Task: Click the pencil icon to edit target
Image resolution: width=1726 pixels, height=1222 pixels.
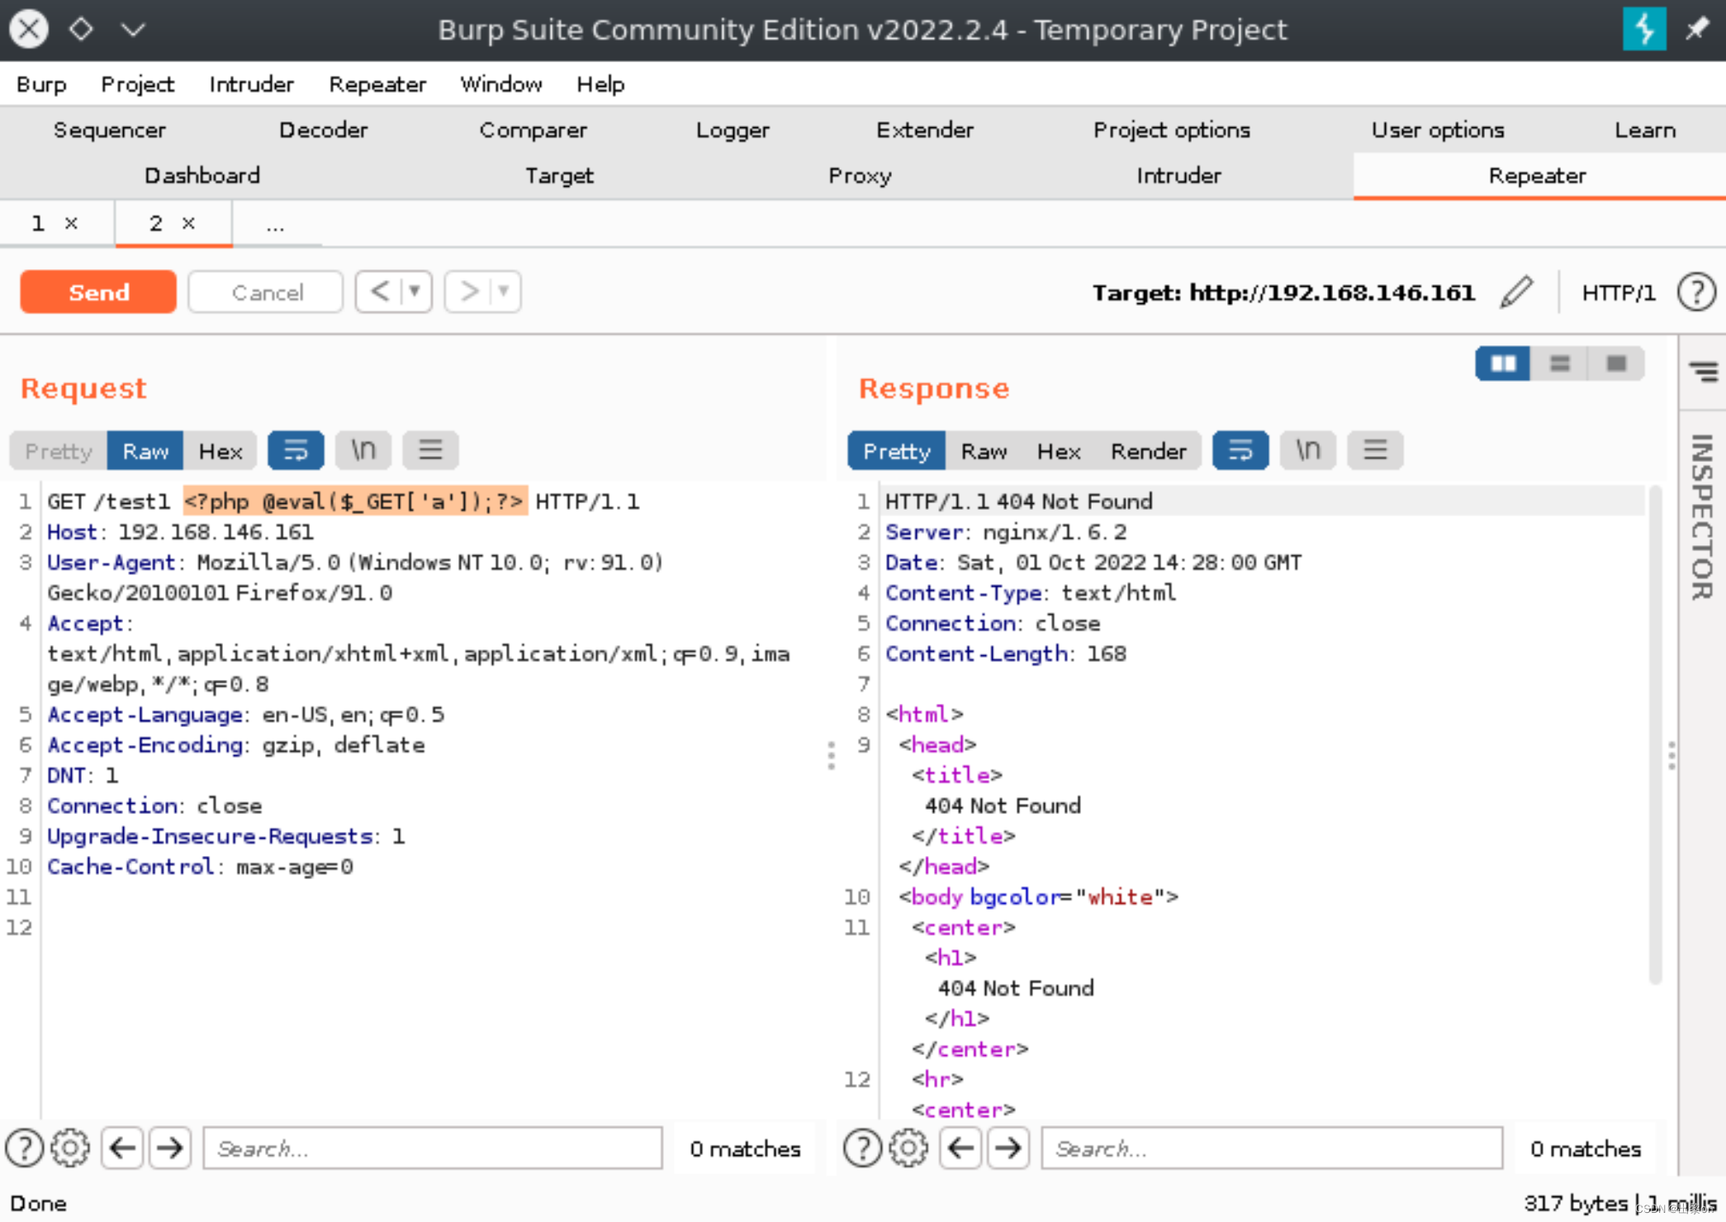Action: (x=1516, y=292)
